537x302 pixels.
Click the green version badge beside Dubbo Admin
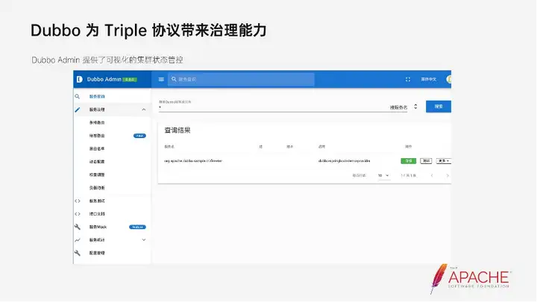point(130,80)
